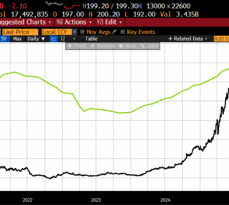Toggle the Key Events checkbox
The width and height of the screenshot is (229, 205).
coord(123,32)
